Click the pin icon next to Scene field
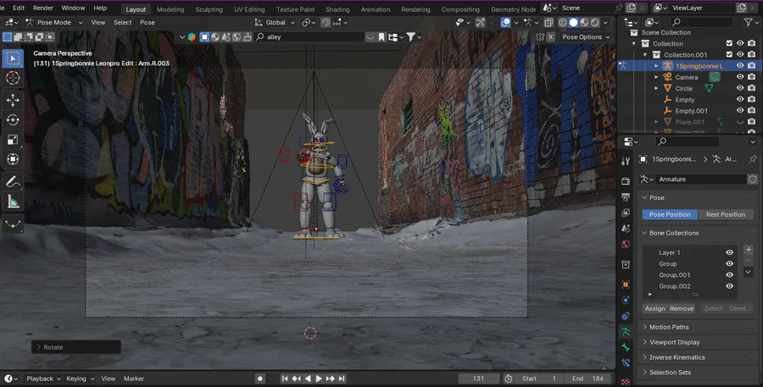Image resolution: width=763 pixels, height=387 pixels. click(619, 8)
